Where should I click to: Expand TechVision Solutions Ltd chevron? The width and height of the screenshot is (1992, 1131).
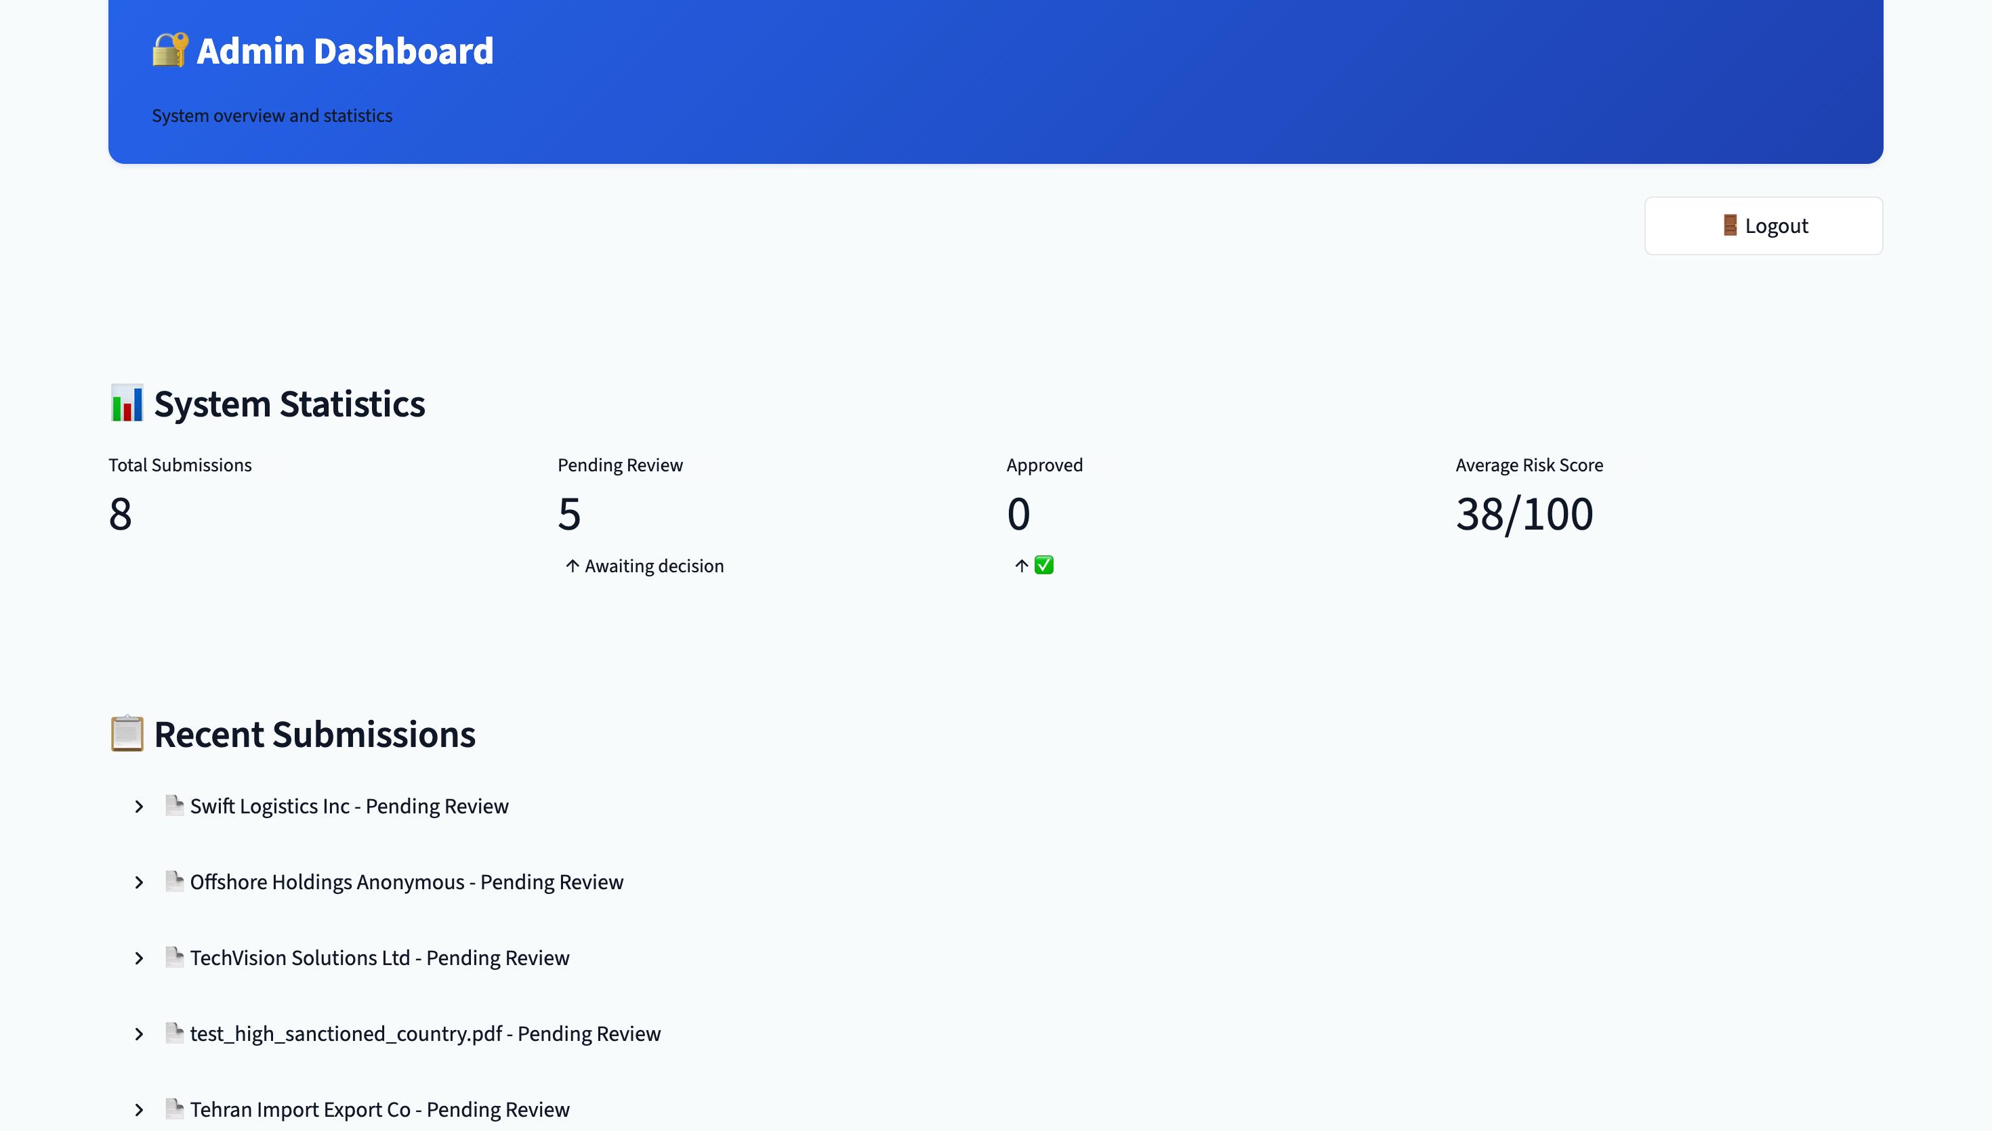coord(139,958)
